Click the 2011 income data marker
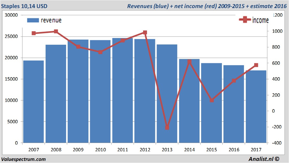The width and height of the screenshot is (289, 163). point(123,40)
